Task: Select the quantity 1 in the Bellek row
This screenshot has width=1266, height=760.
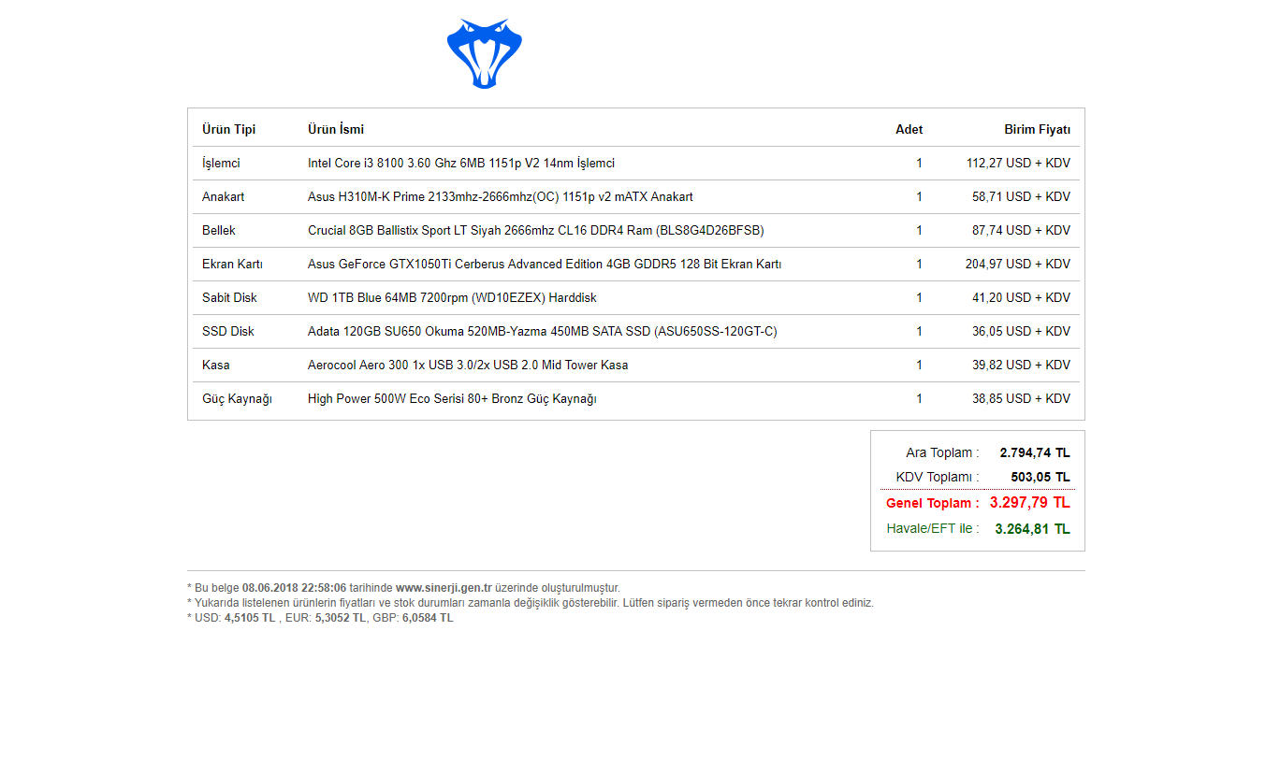Action: pos(919,231)
